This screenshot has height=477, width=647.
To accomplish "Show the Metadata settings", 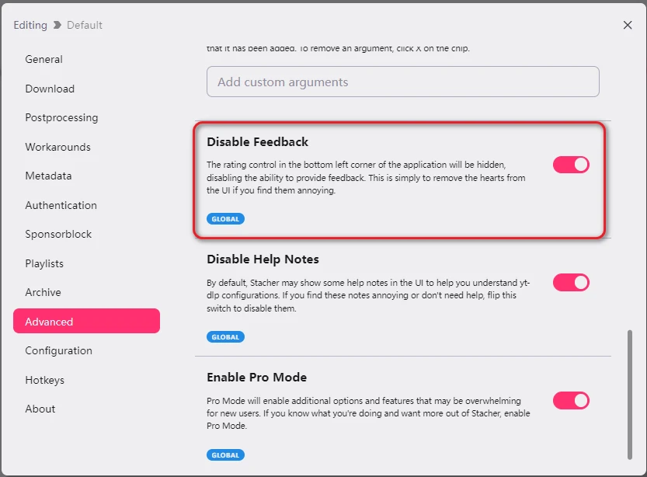I will [48, 176].
